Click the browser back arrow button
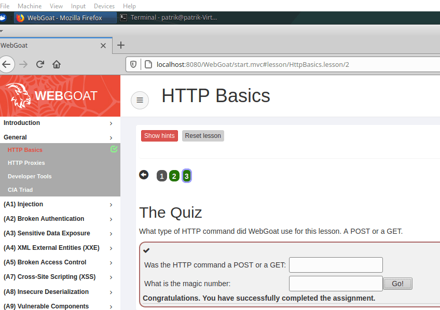 coord(6,64)
